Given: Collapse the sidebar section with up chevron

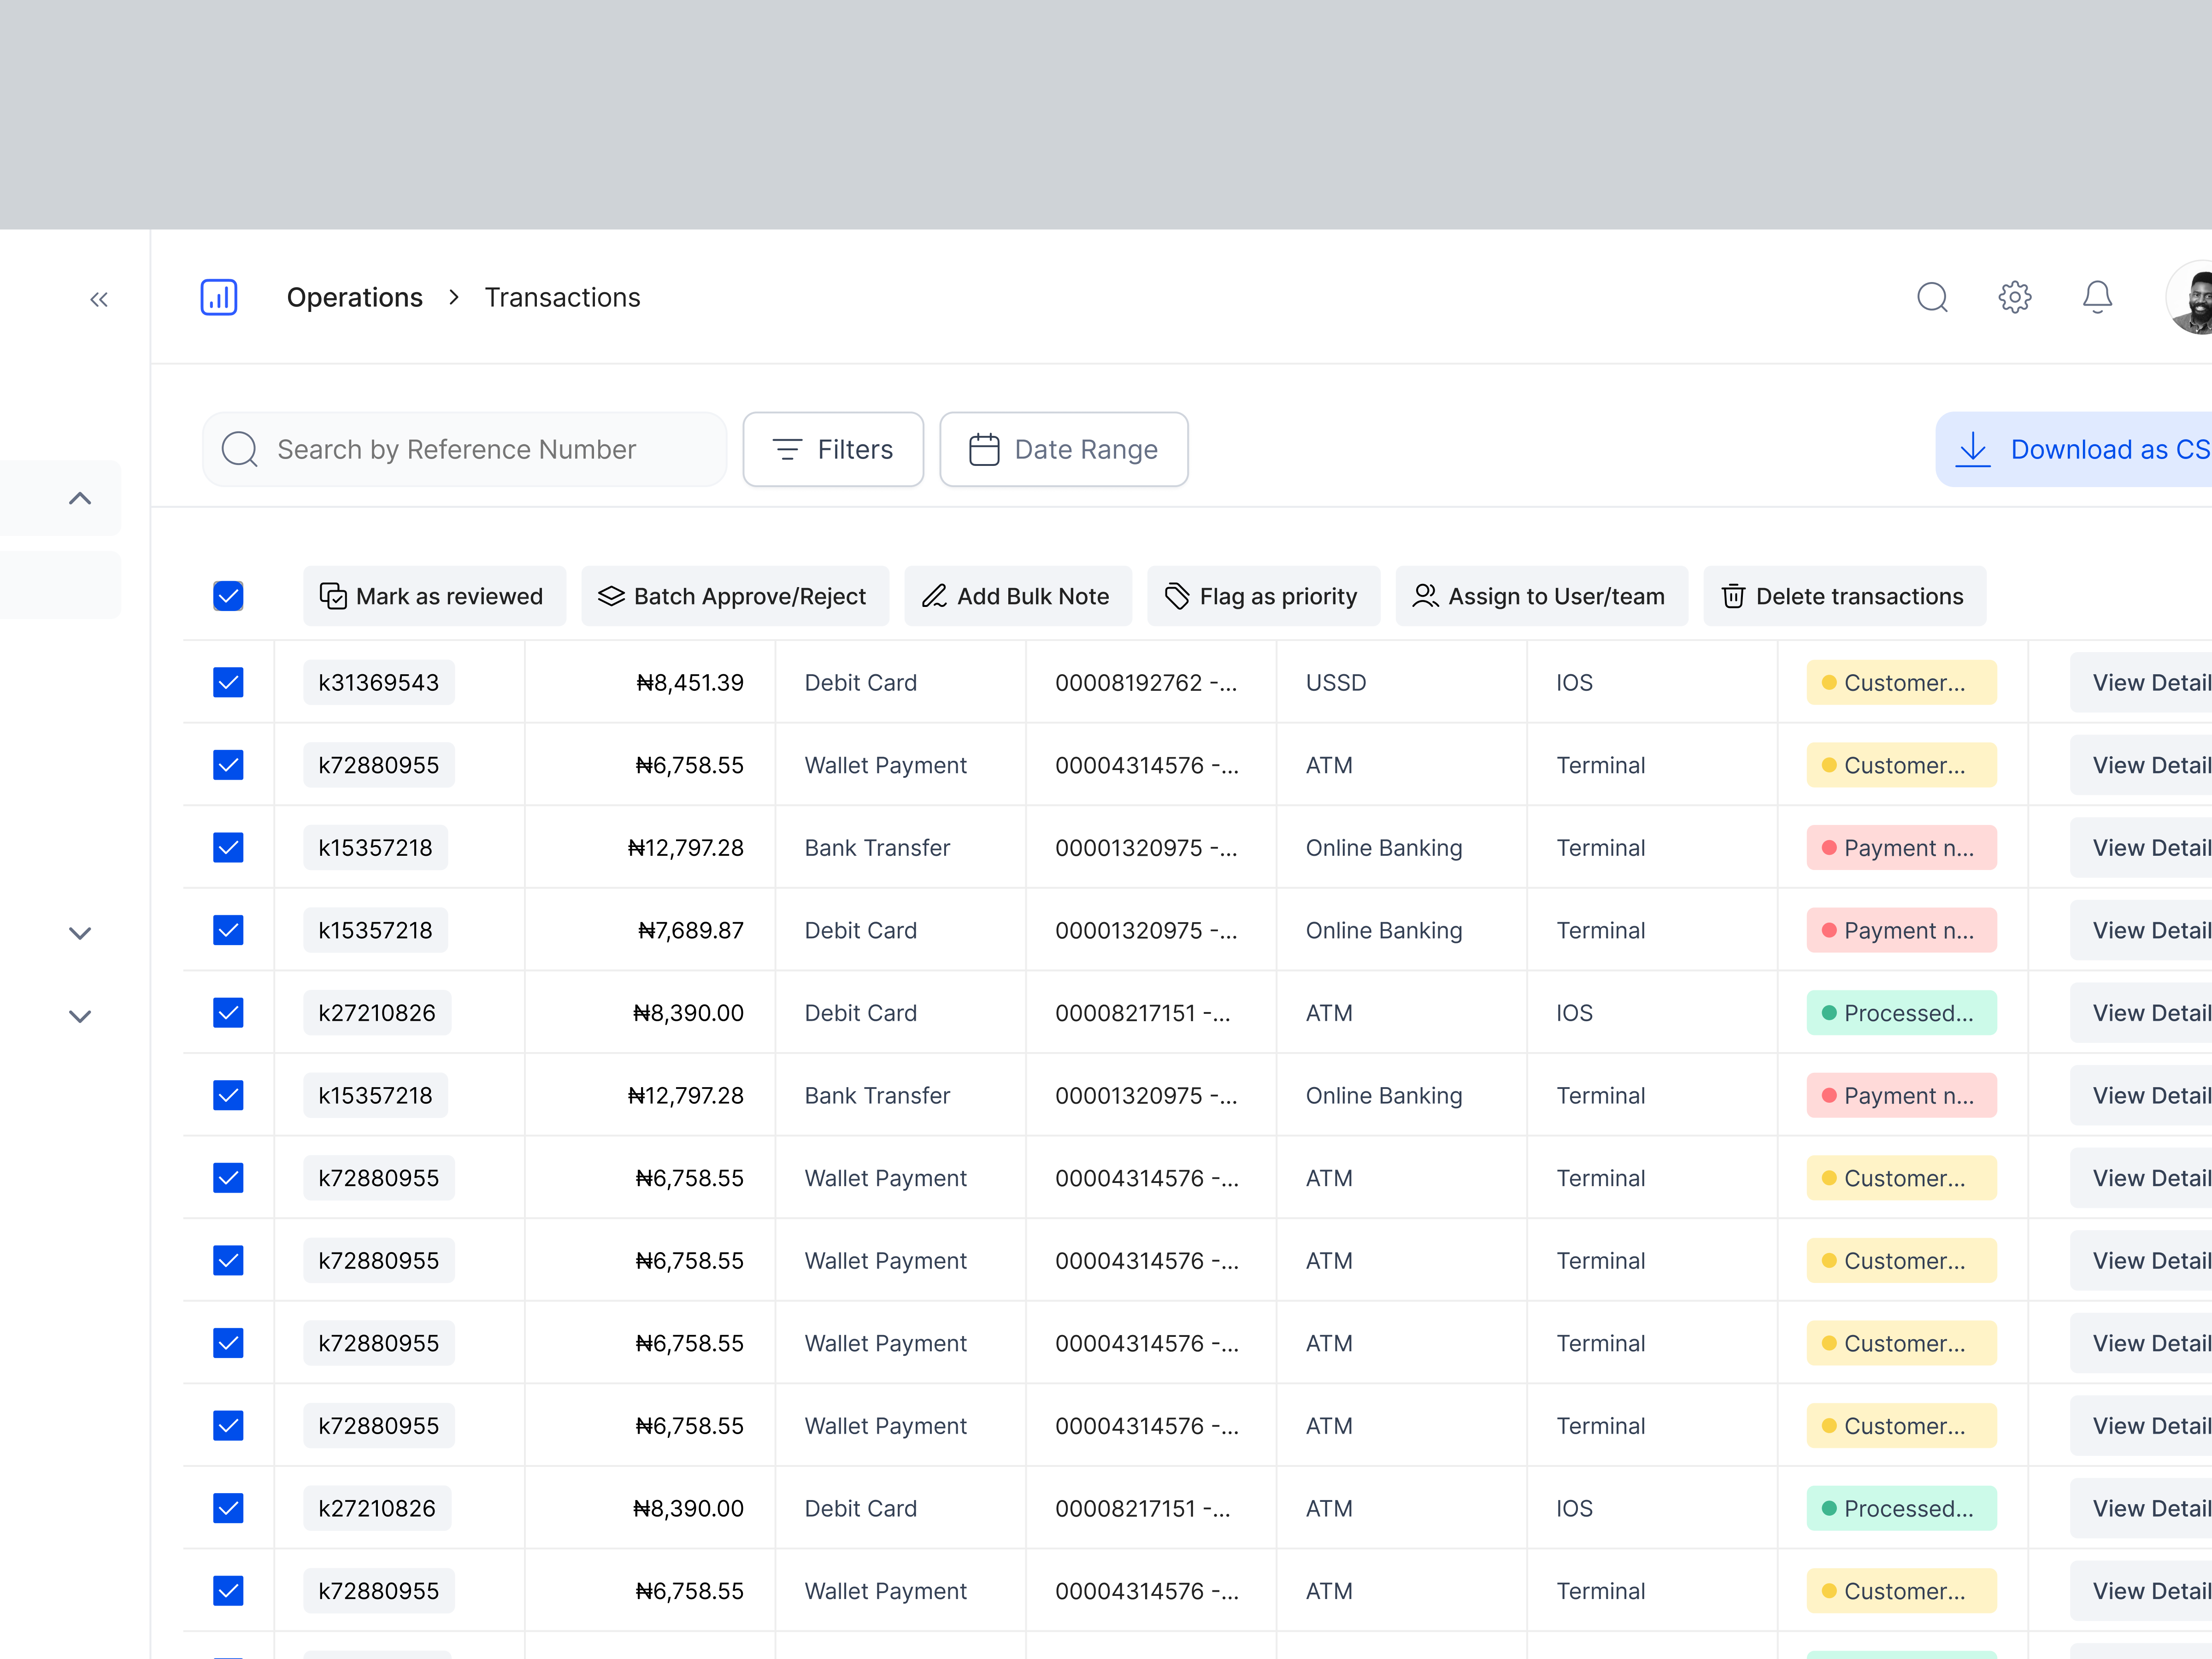Looking at the screenshot, I should 80,499.
